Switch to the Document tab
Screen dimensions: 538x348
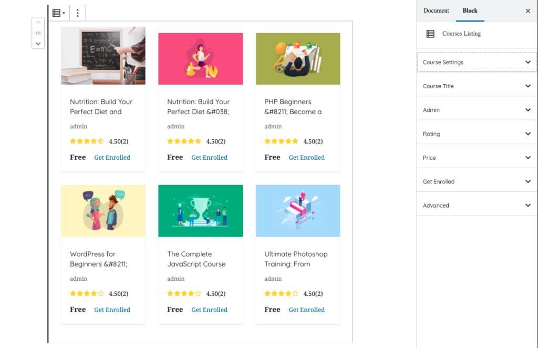[x=436, y=11]
